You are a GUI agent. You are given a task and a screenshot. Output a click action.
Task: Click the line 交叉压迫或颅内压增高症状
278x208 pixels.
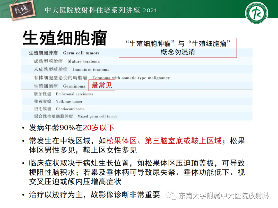point(75,182)
